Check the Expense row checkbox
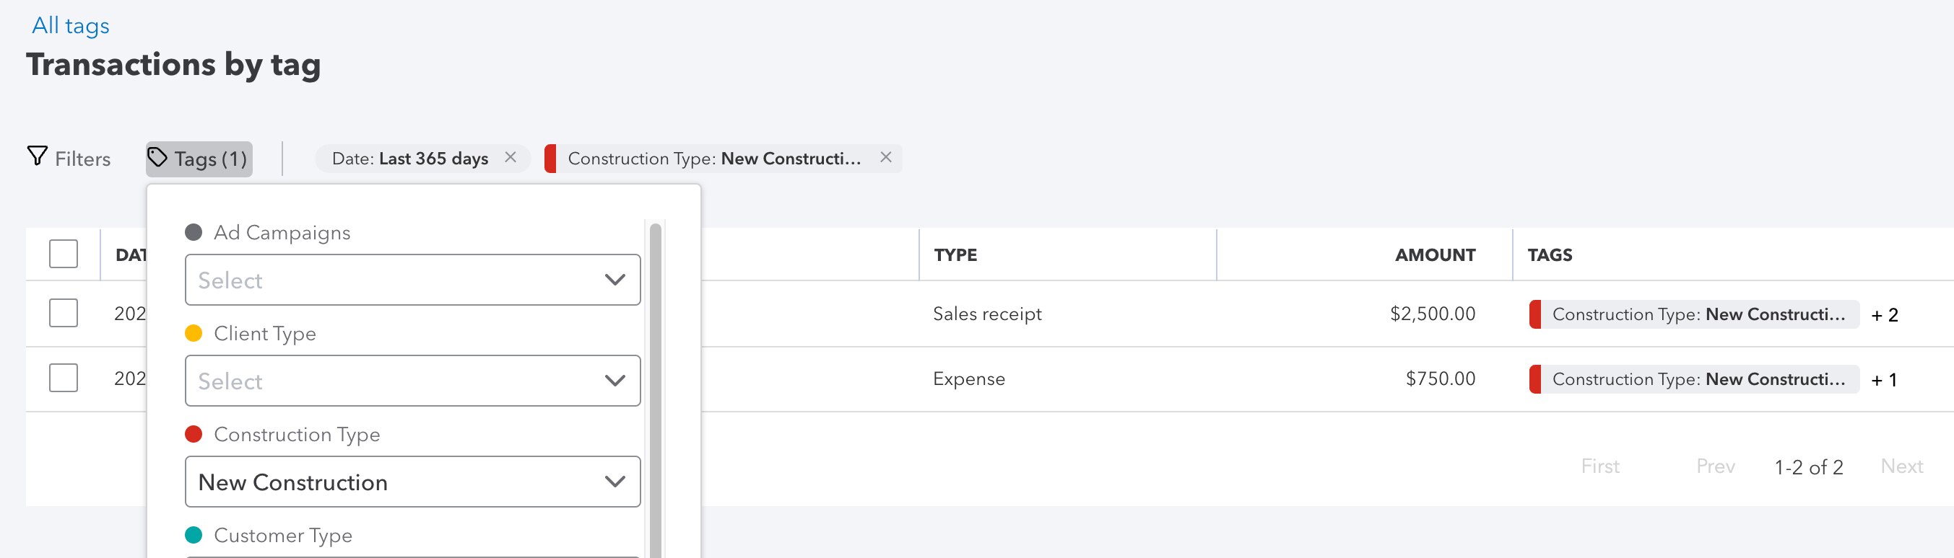1954x558 pixels. pyautogui.click(x=64, y=378)
